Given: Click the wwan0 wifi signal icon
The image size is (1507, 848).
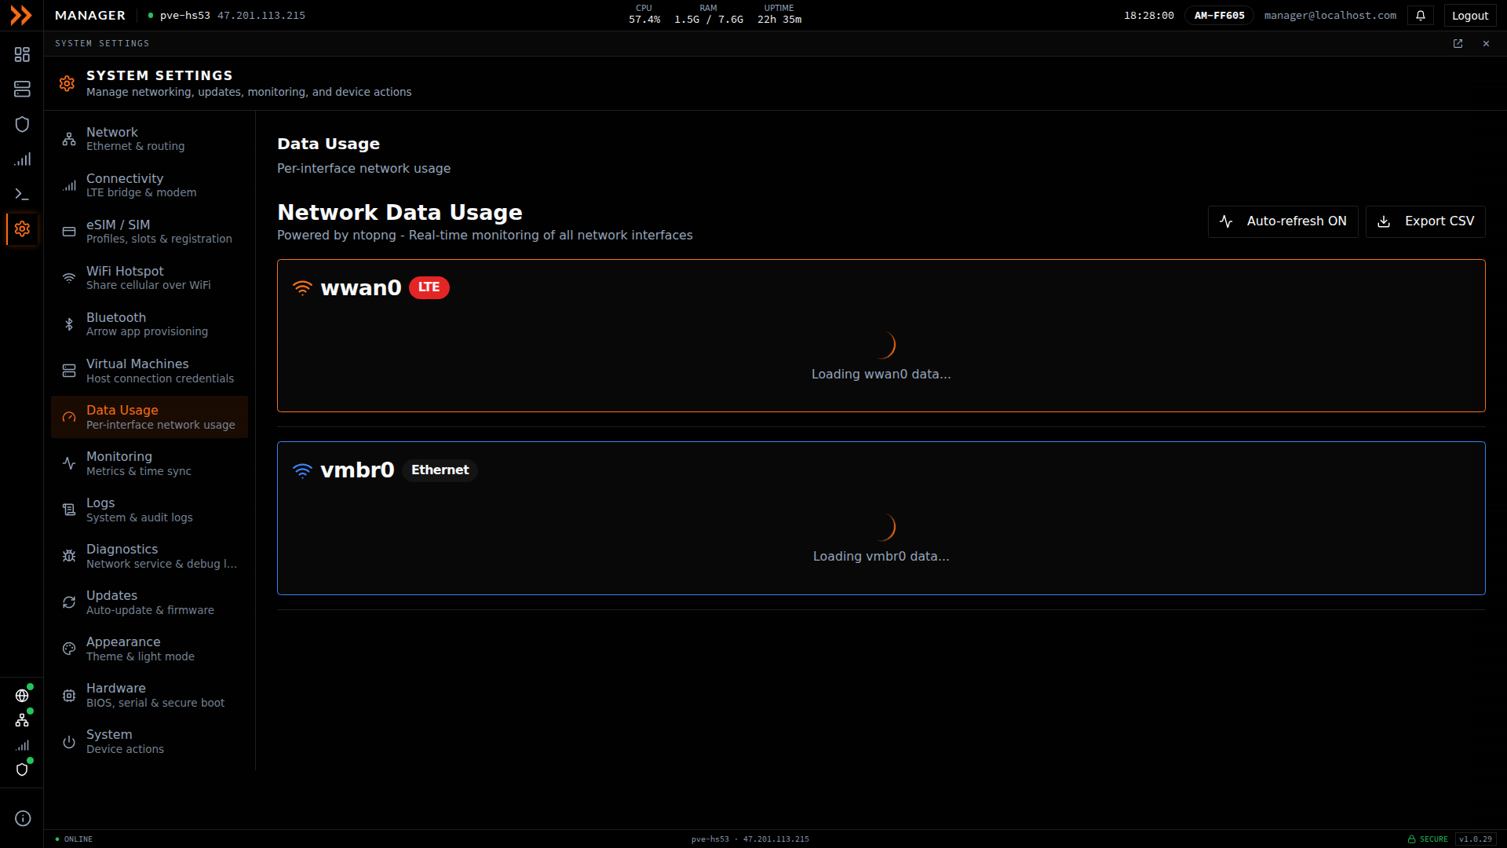Looking at the screenshot, I should pyautogui.click(x=302, y=288).
